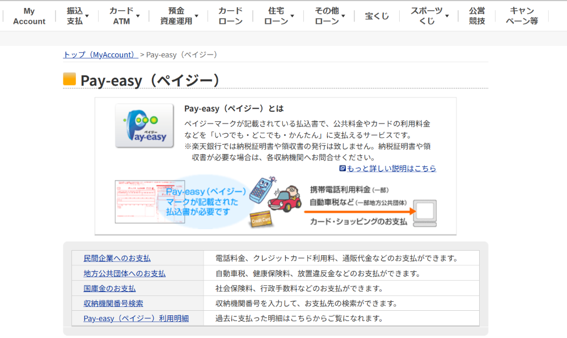The image size is (567, 338).
Task: Click the computer monitor illustration
Action: pos(425,213)
